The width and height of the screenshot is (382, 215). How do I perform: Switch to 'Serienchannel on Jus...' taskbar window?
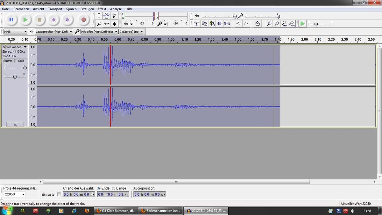pos(161,211)
